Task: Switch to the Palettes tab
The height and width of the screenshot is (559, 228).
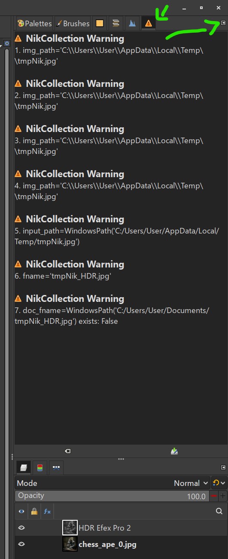Action: (34, 23)
